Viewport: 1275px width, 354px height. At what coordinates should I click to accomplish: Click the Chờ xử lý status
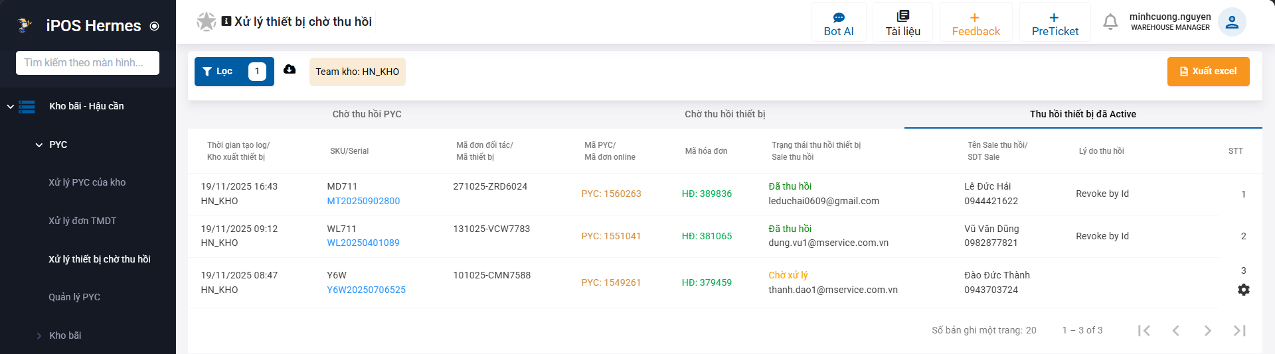[x=788, y=275]
